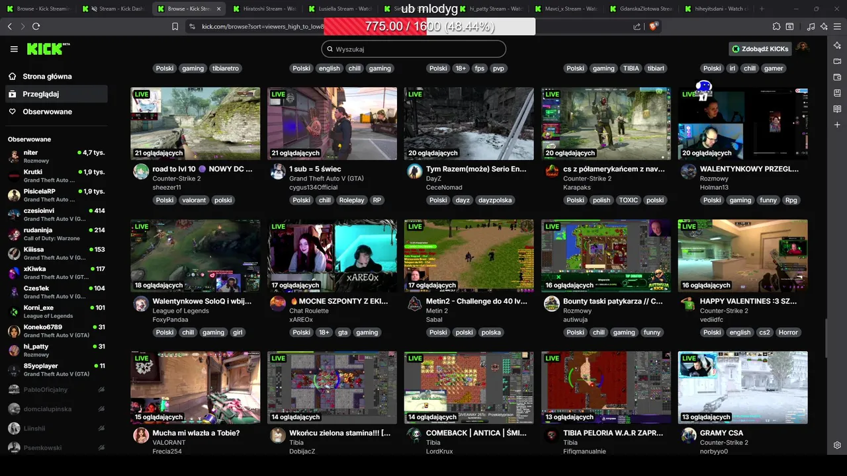
Task: Click the music note icon in toolbar
Action: click(x=811, y=26)
